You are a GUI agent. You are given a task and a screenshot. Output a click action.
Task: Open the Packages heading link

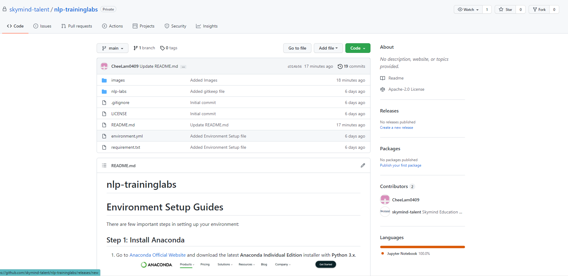pos(390,149)
